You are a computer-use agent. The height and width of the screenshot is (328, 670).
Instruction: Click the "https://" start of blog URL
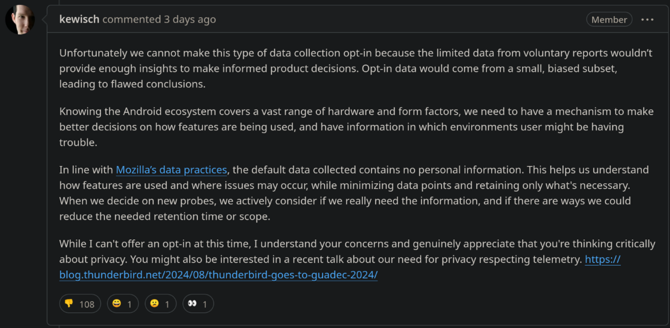[x=603, y=259]
